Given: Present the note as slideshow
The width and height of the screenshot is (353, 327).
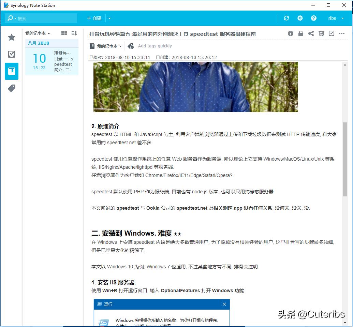Looking at the screenshot, I should pos(321,34).
